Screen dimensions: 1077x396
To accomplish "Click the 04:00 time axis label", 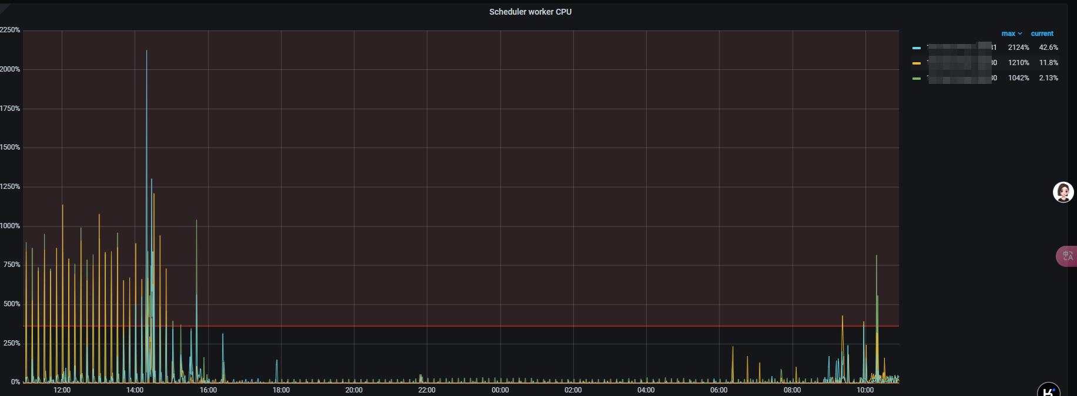I will click(x=646, y=390).
